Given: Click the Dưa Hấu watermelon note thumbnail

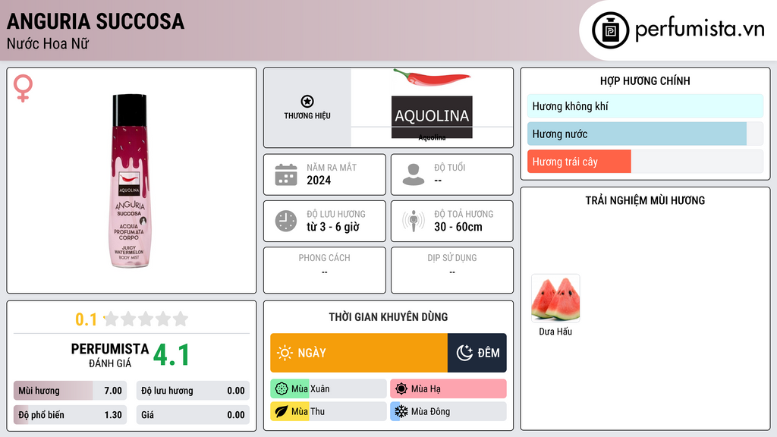Looking at the screenshot, I should tap(555, 299).
